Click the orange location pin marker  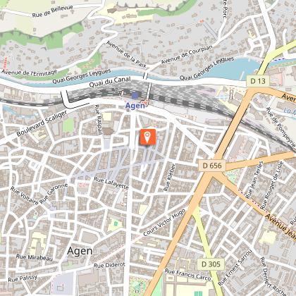pos(148,137)
